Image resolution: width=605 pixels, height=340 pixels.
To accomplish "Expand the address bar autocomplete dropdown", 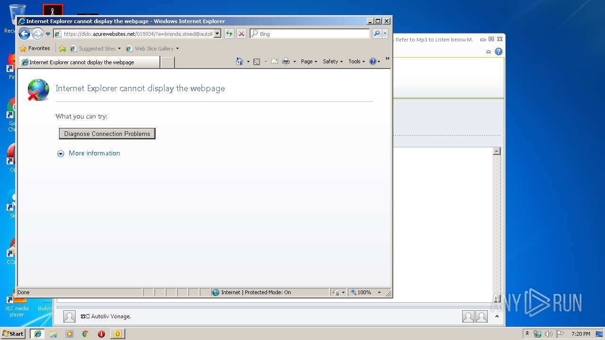I will pyautogui.click(x=217, y=34).
